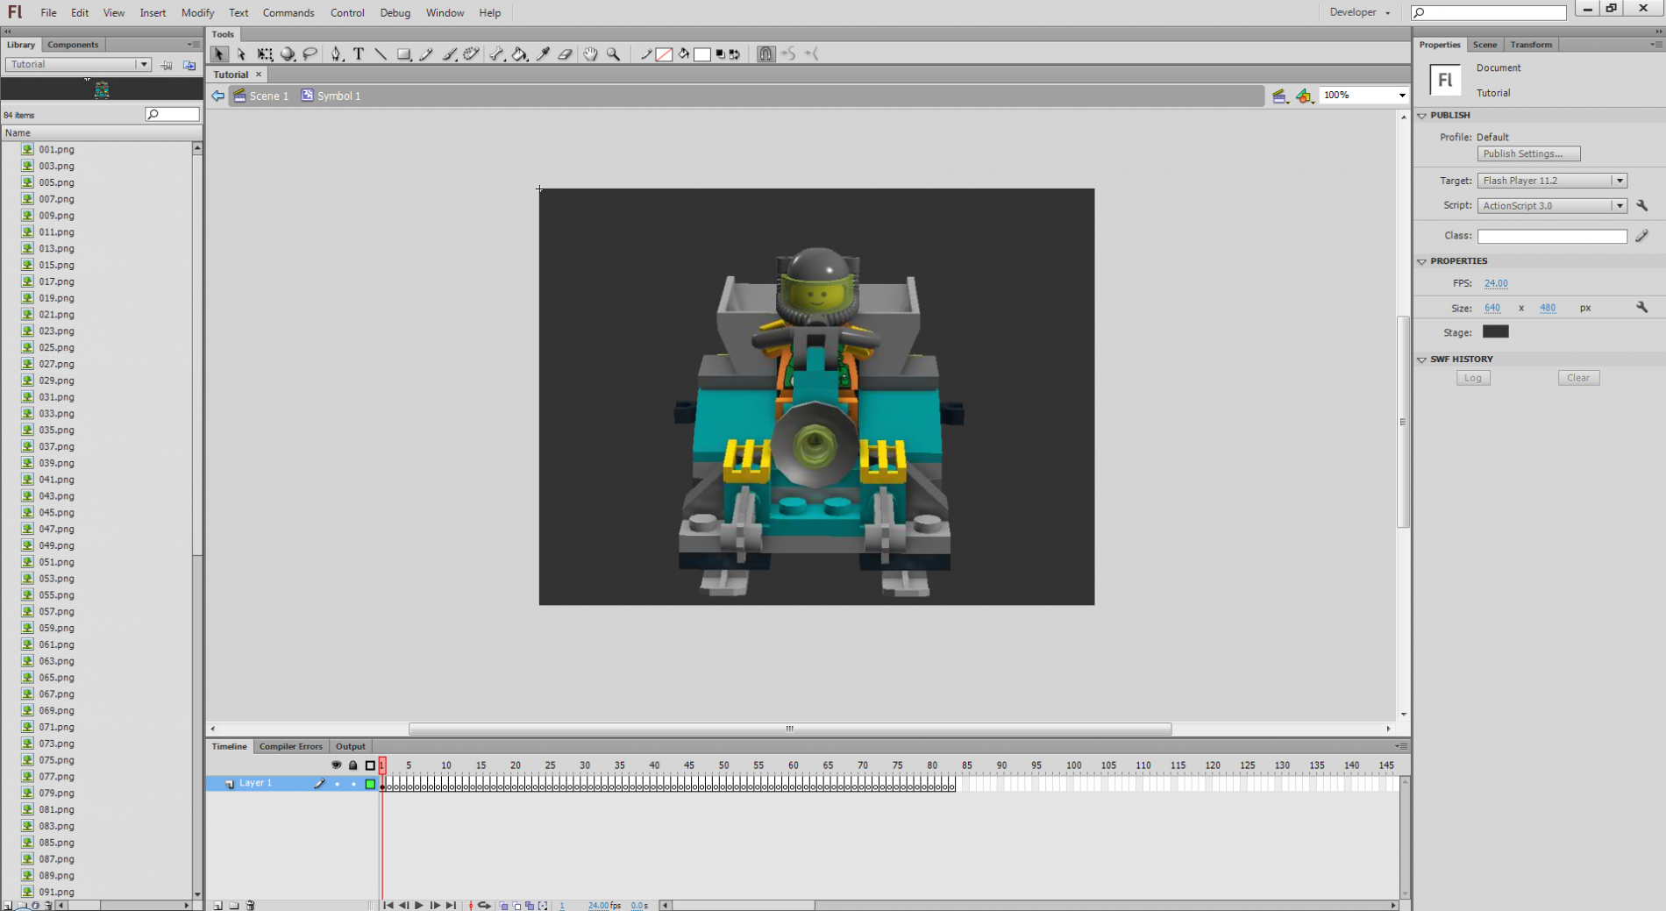Toggle Layer 1 outline green square
The image size is (1666, 911).
(x=370, y=784)
